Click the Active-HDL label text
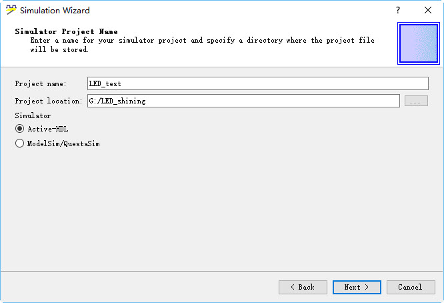The height and width of the screenshot is (303, 444). [48, 129]
